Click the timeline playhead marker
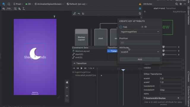The height and width of the screenshot is (107, 190). [x=123, y=70]
